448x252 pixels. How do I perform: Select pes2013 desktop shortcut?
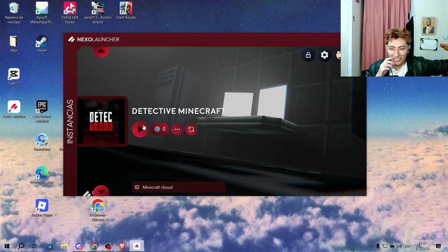(98, 13)
